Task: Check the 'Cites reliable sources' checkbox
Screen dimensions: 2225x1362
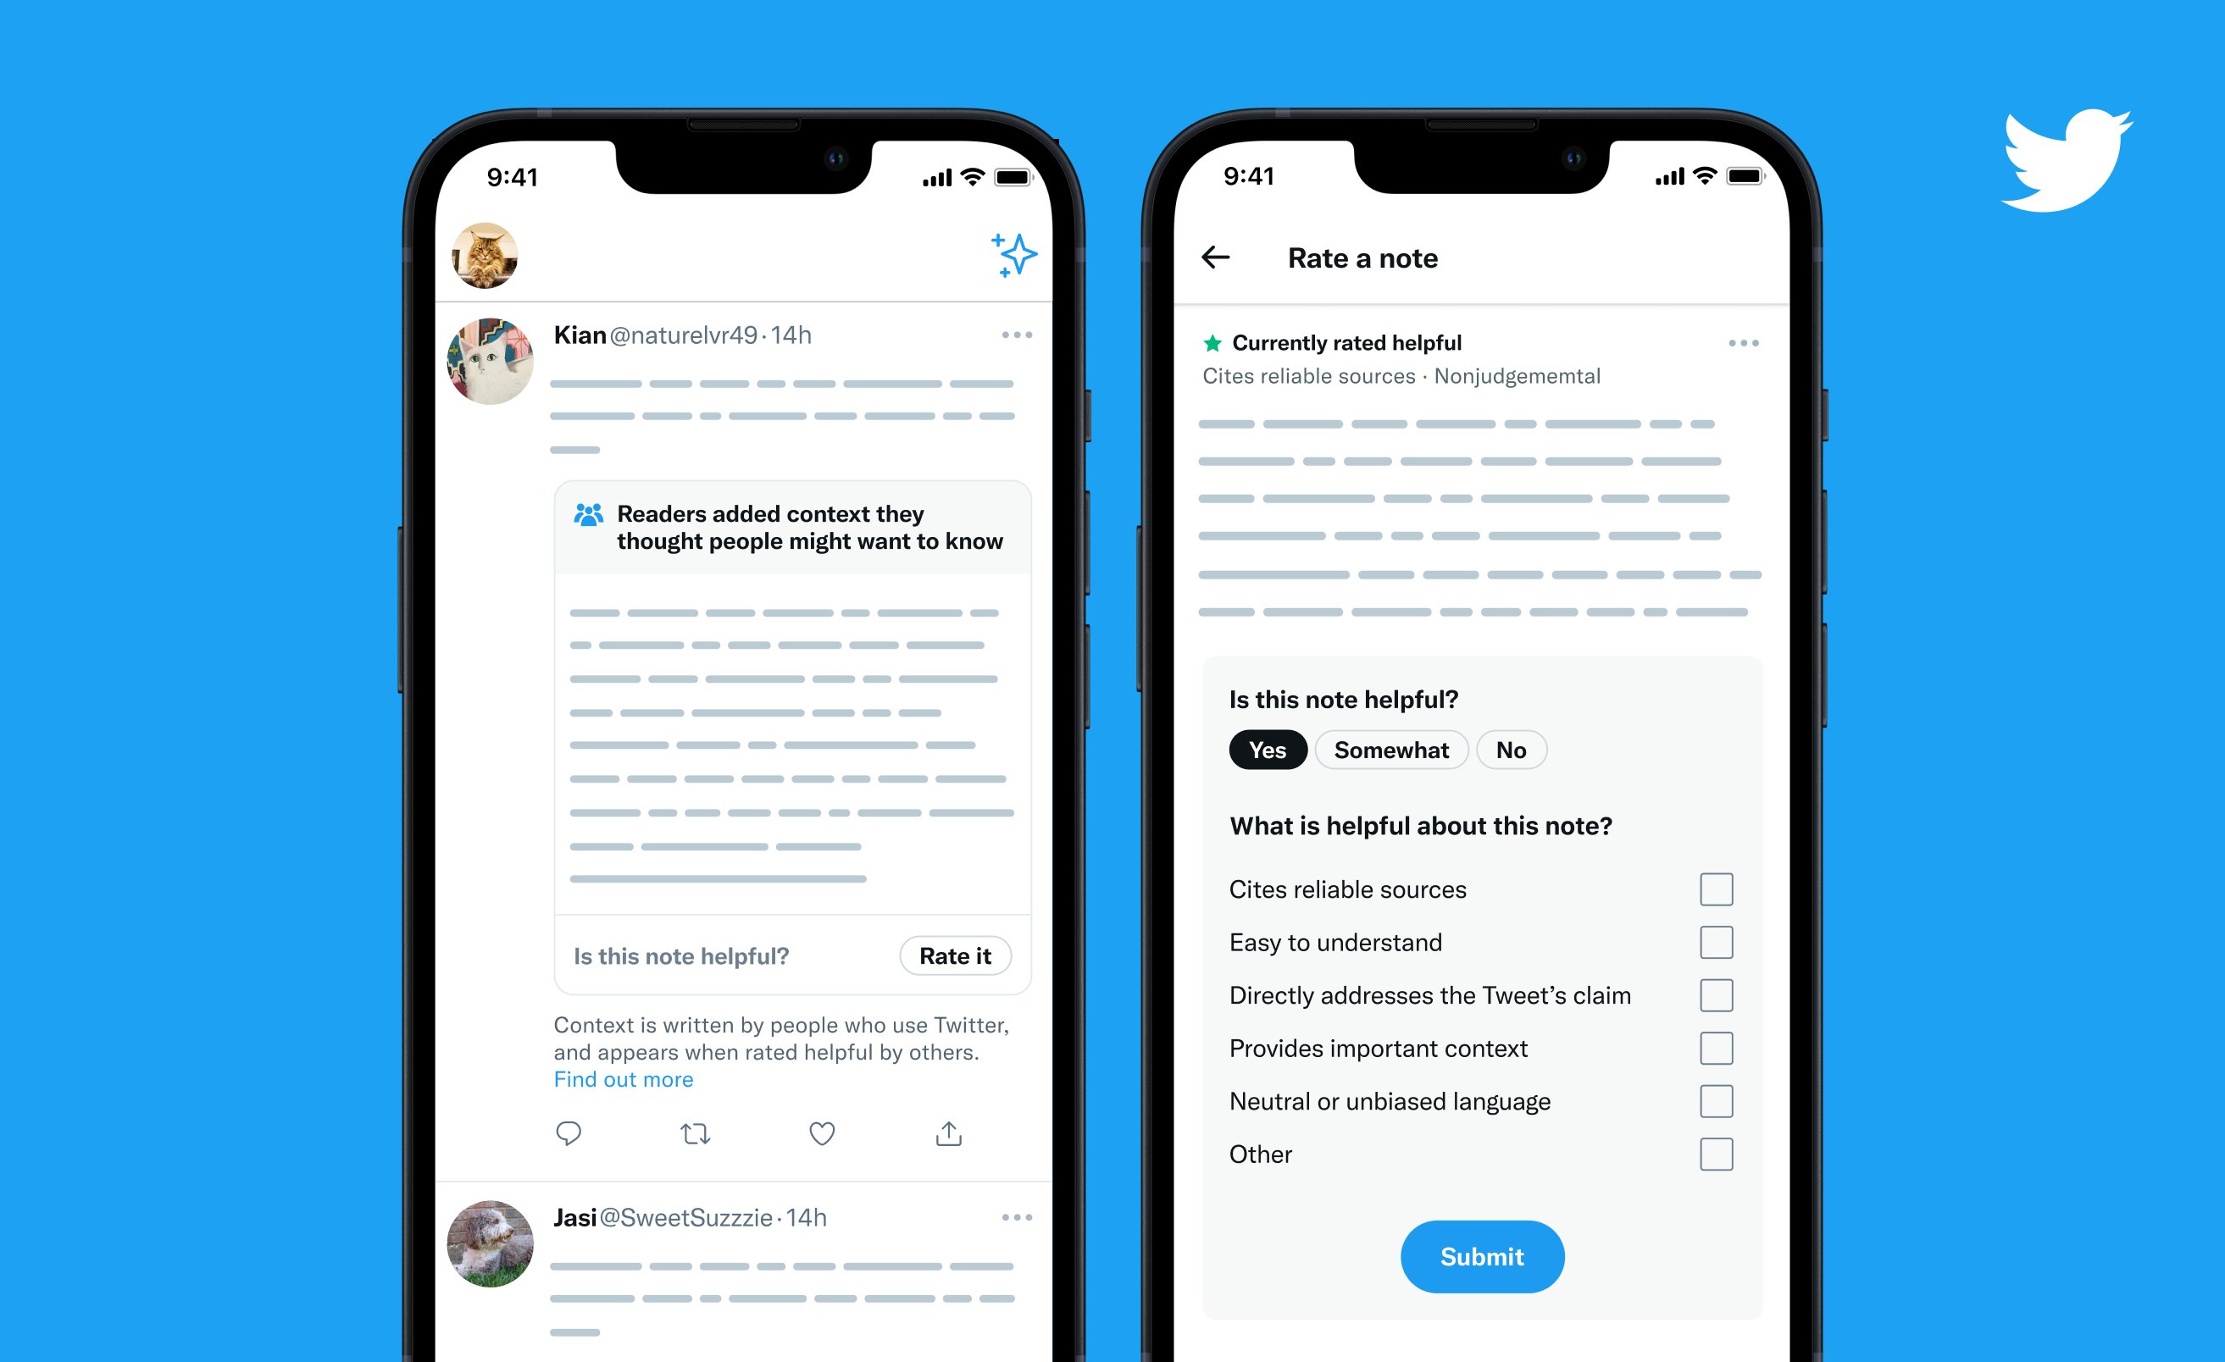Action: (x=1717, y=889)
